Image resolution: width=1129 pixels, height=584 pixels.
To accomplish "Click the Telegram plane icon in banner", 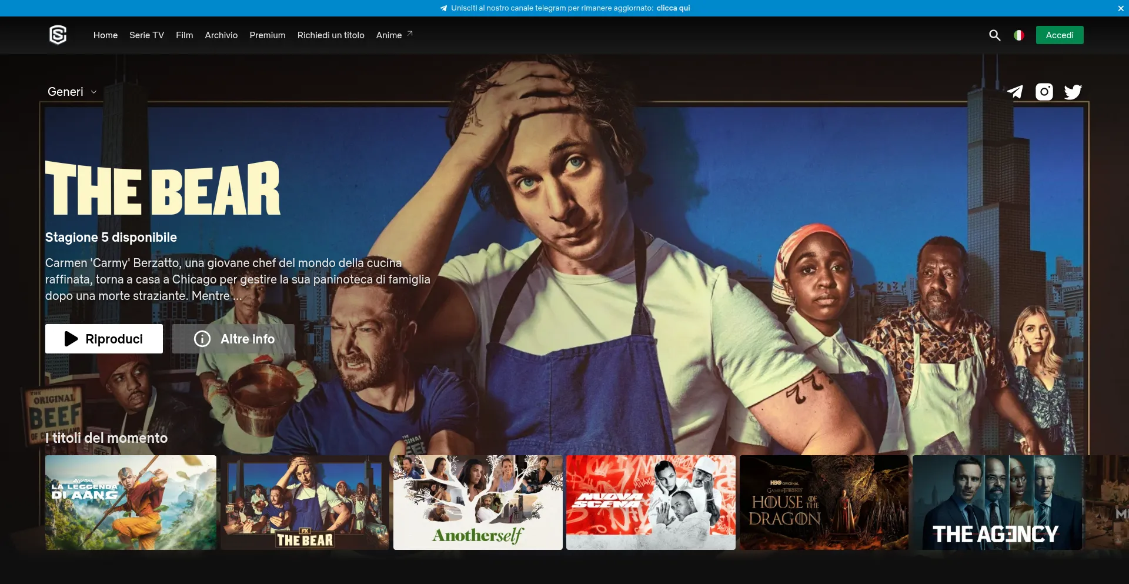I will point(443,8).
